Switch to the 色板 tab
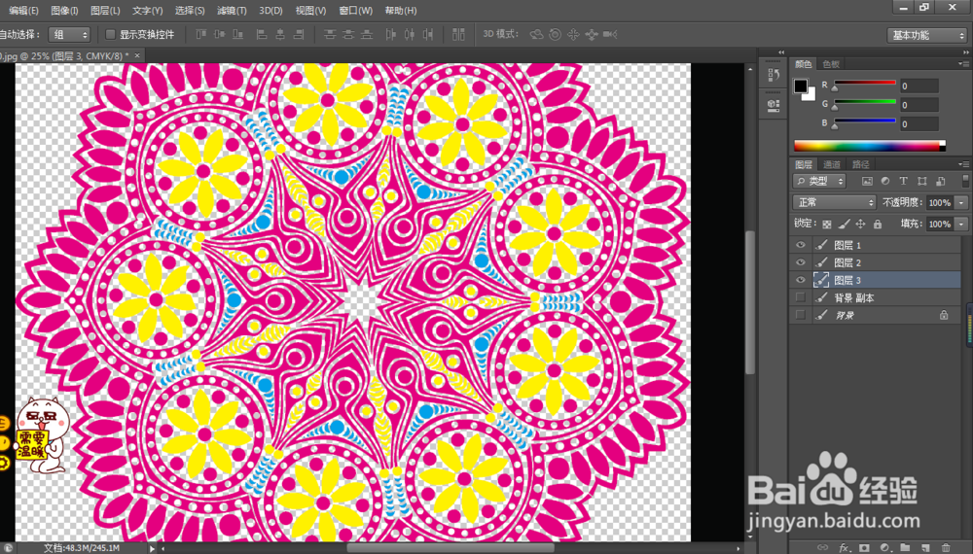Viewport: 973px width, 554px height. point(831,64)
